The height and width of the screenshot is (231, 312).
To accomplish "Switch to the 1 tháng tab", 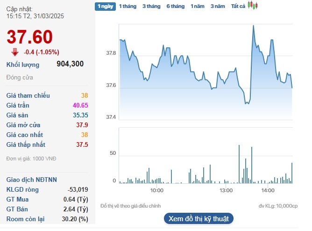I will (x=128, y=6).
